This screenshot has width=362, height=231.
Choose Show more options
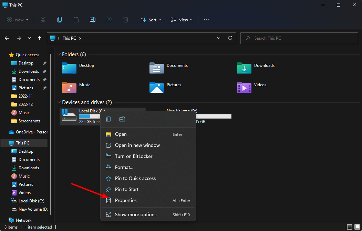148,214
